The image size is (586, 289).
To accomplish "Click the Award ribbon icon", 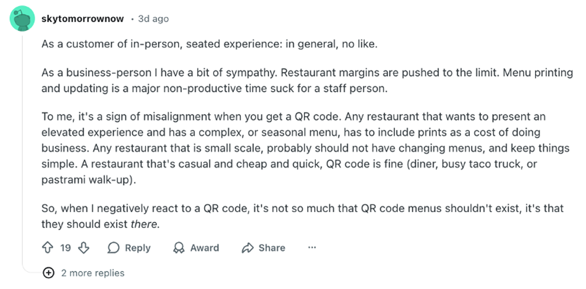I will click(179, 248).
